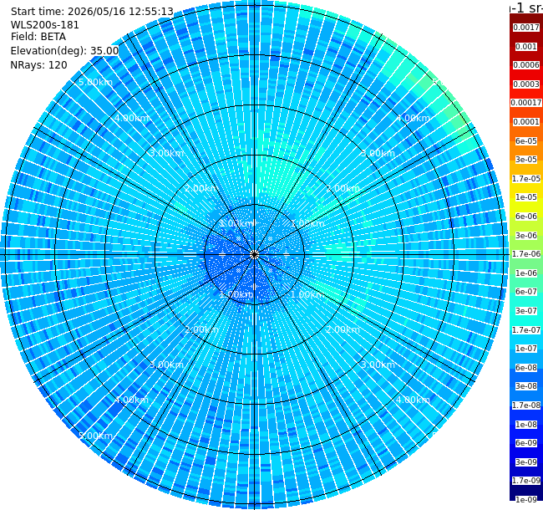
Task: Select the 1e-05 yellow colorbar level
Action: [x=526, y=197]
